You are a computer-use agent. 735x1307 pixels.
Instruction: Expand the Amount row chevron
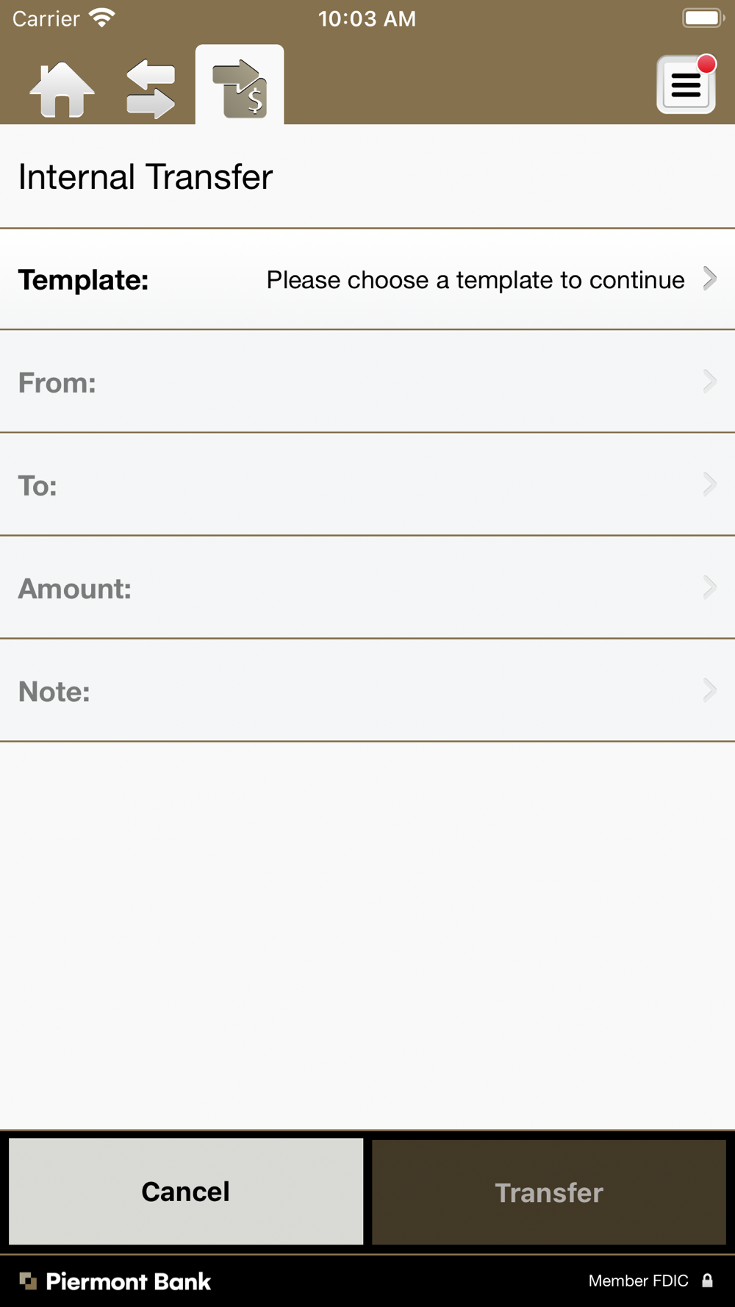click(x=709, y=587)
